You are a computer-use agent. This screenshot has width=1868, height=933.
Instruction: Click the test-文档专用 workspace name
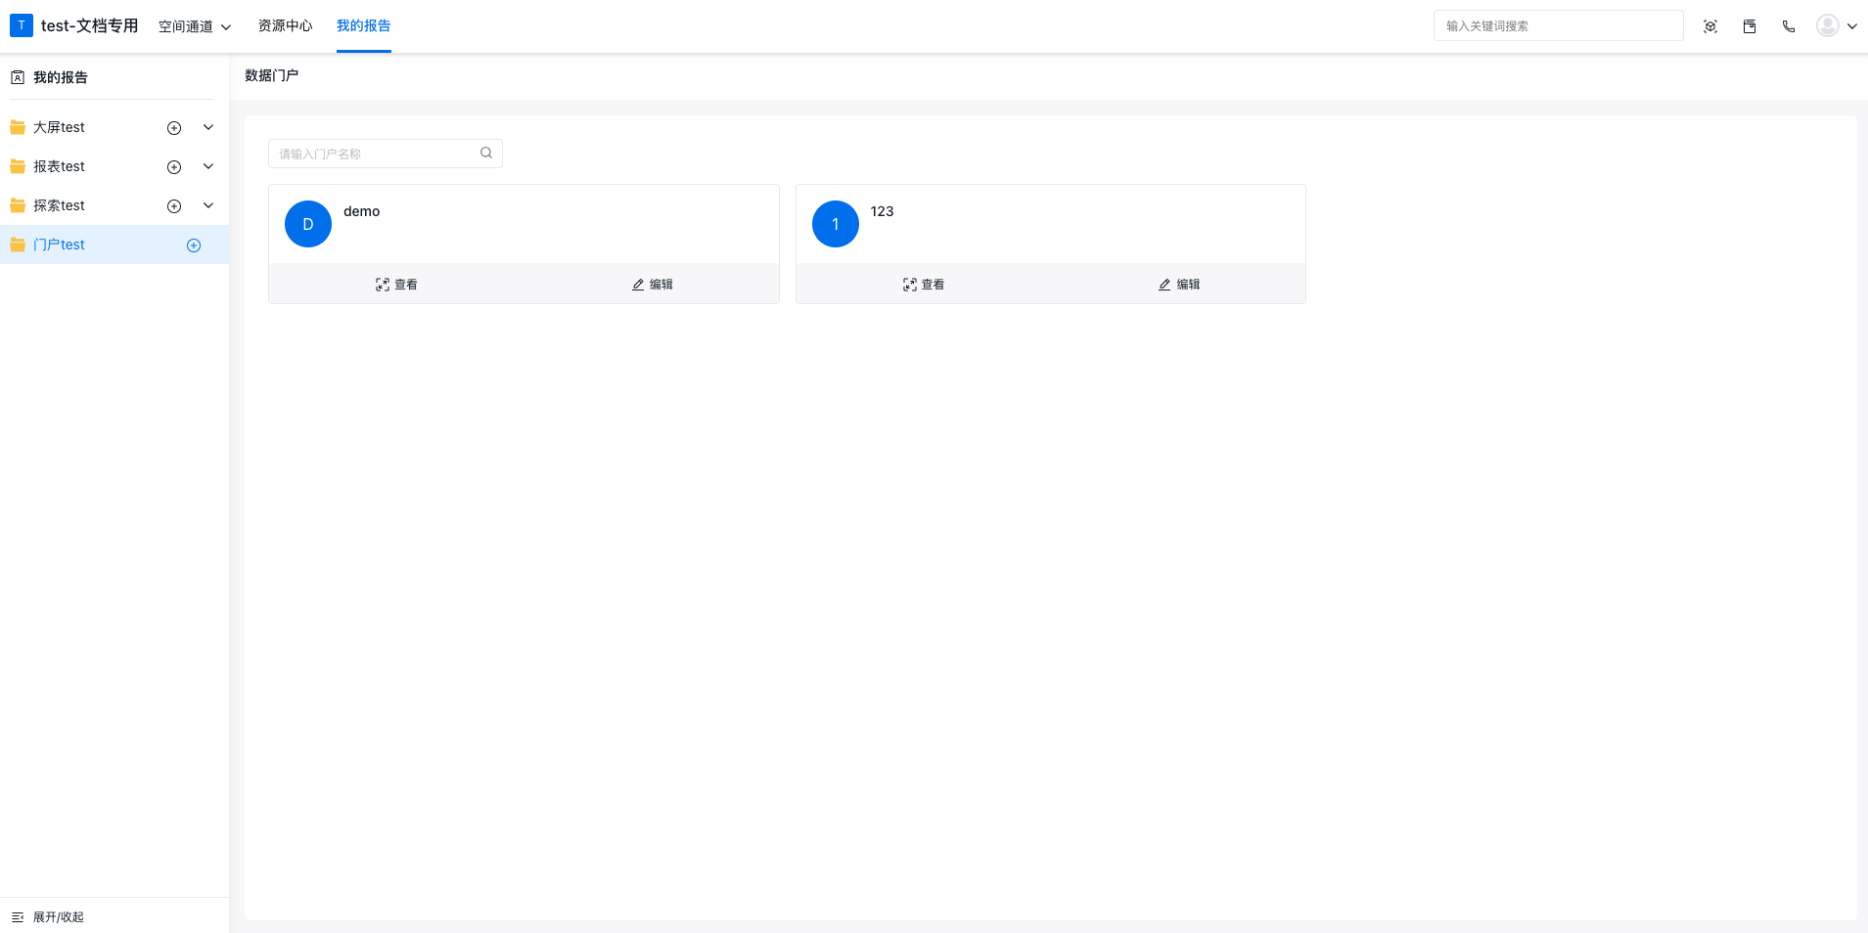(x=89, y=25)
